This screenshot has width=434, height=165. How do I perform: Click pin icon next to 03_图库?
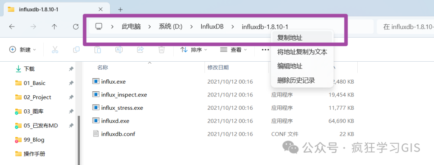click(x=71, y=111)
